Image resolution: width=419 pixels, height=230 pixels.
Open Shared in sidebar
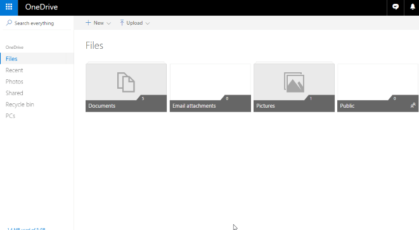(x=15, y=93)
